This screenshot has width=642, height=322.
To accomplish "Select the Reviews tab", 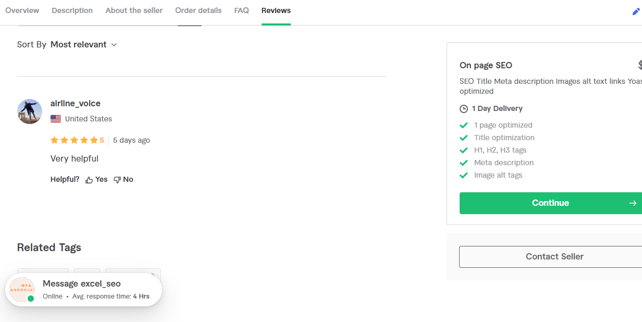I will (x=276, y=10).
